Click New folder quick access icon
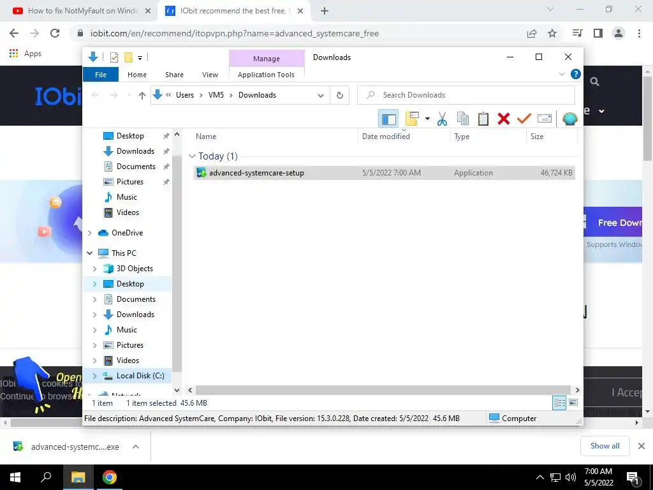The width and height of the screenshot is (653, 490). (128, 57)
